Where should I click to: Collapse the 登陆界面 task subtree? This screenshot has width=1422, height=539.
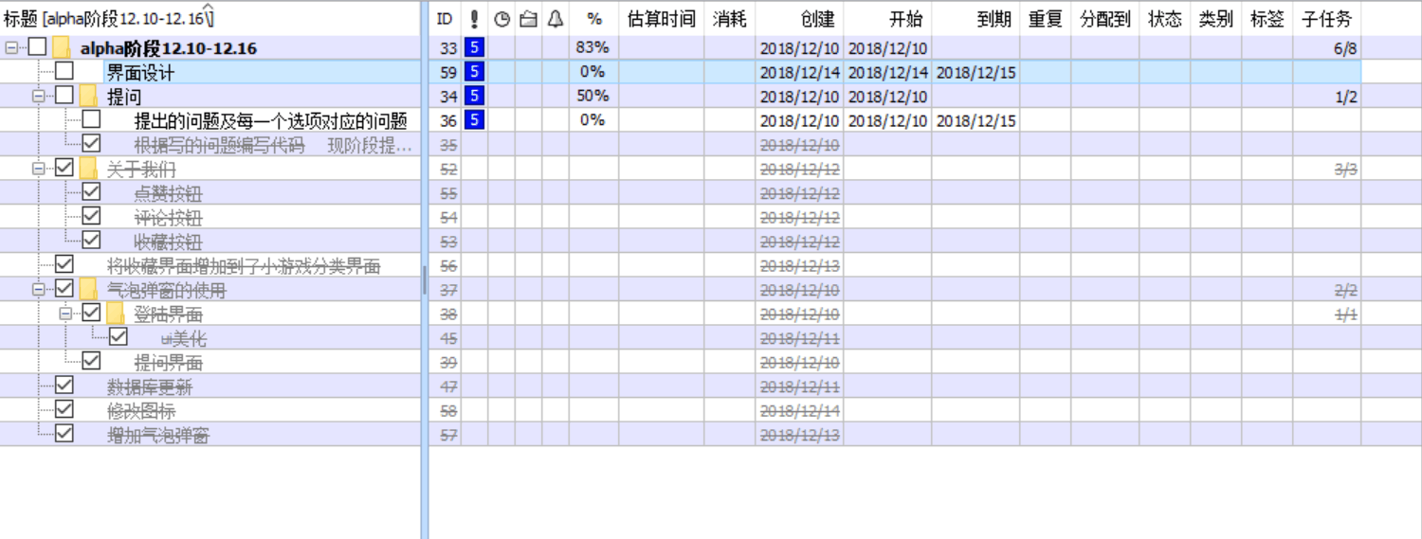click(x=65, y=314)
